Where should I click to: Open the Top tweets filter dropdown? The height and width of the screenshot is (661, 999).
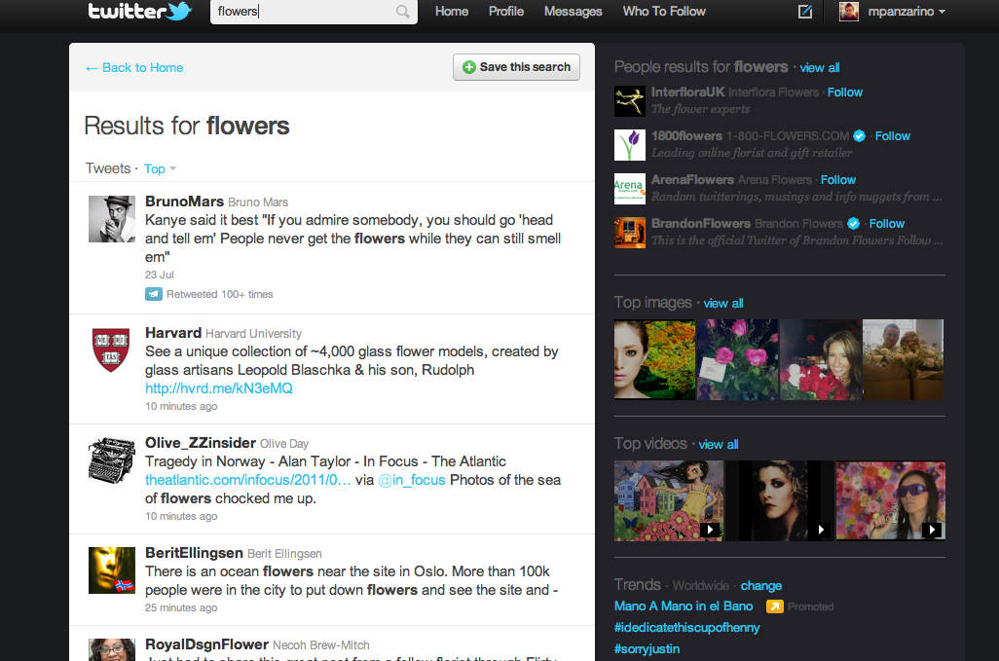160,168
